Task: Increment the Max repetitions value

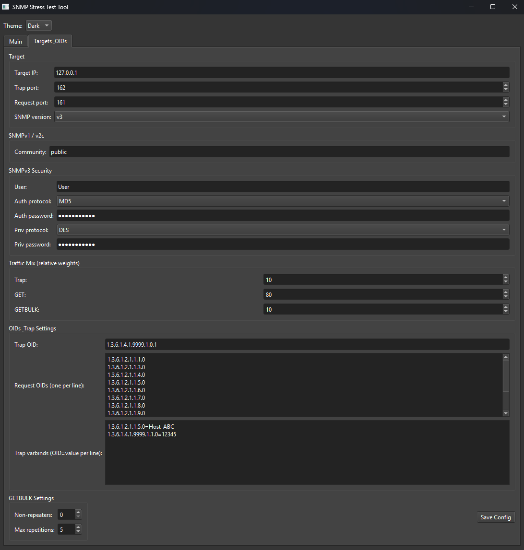Action: 78,527
